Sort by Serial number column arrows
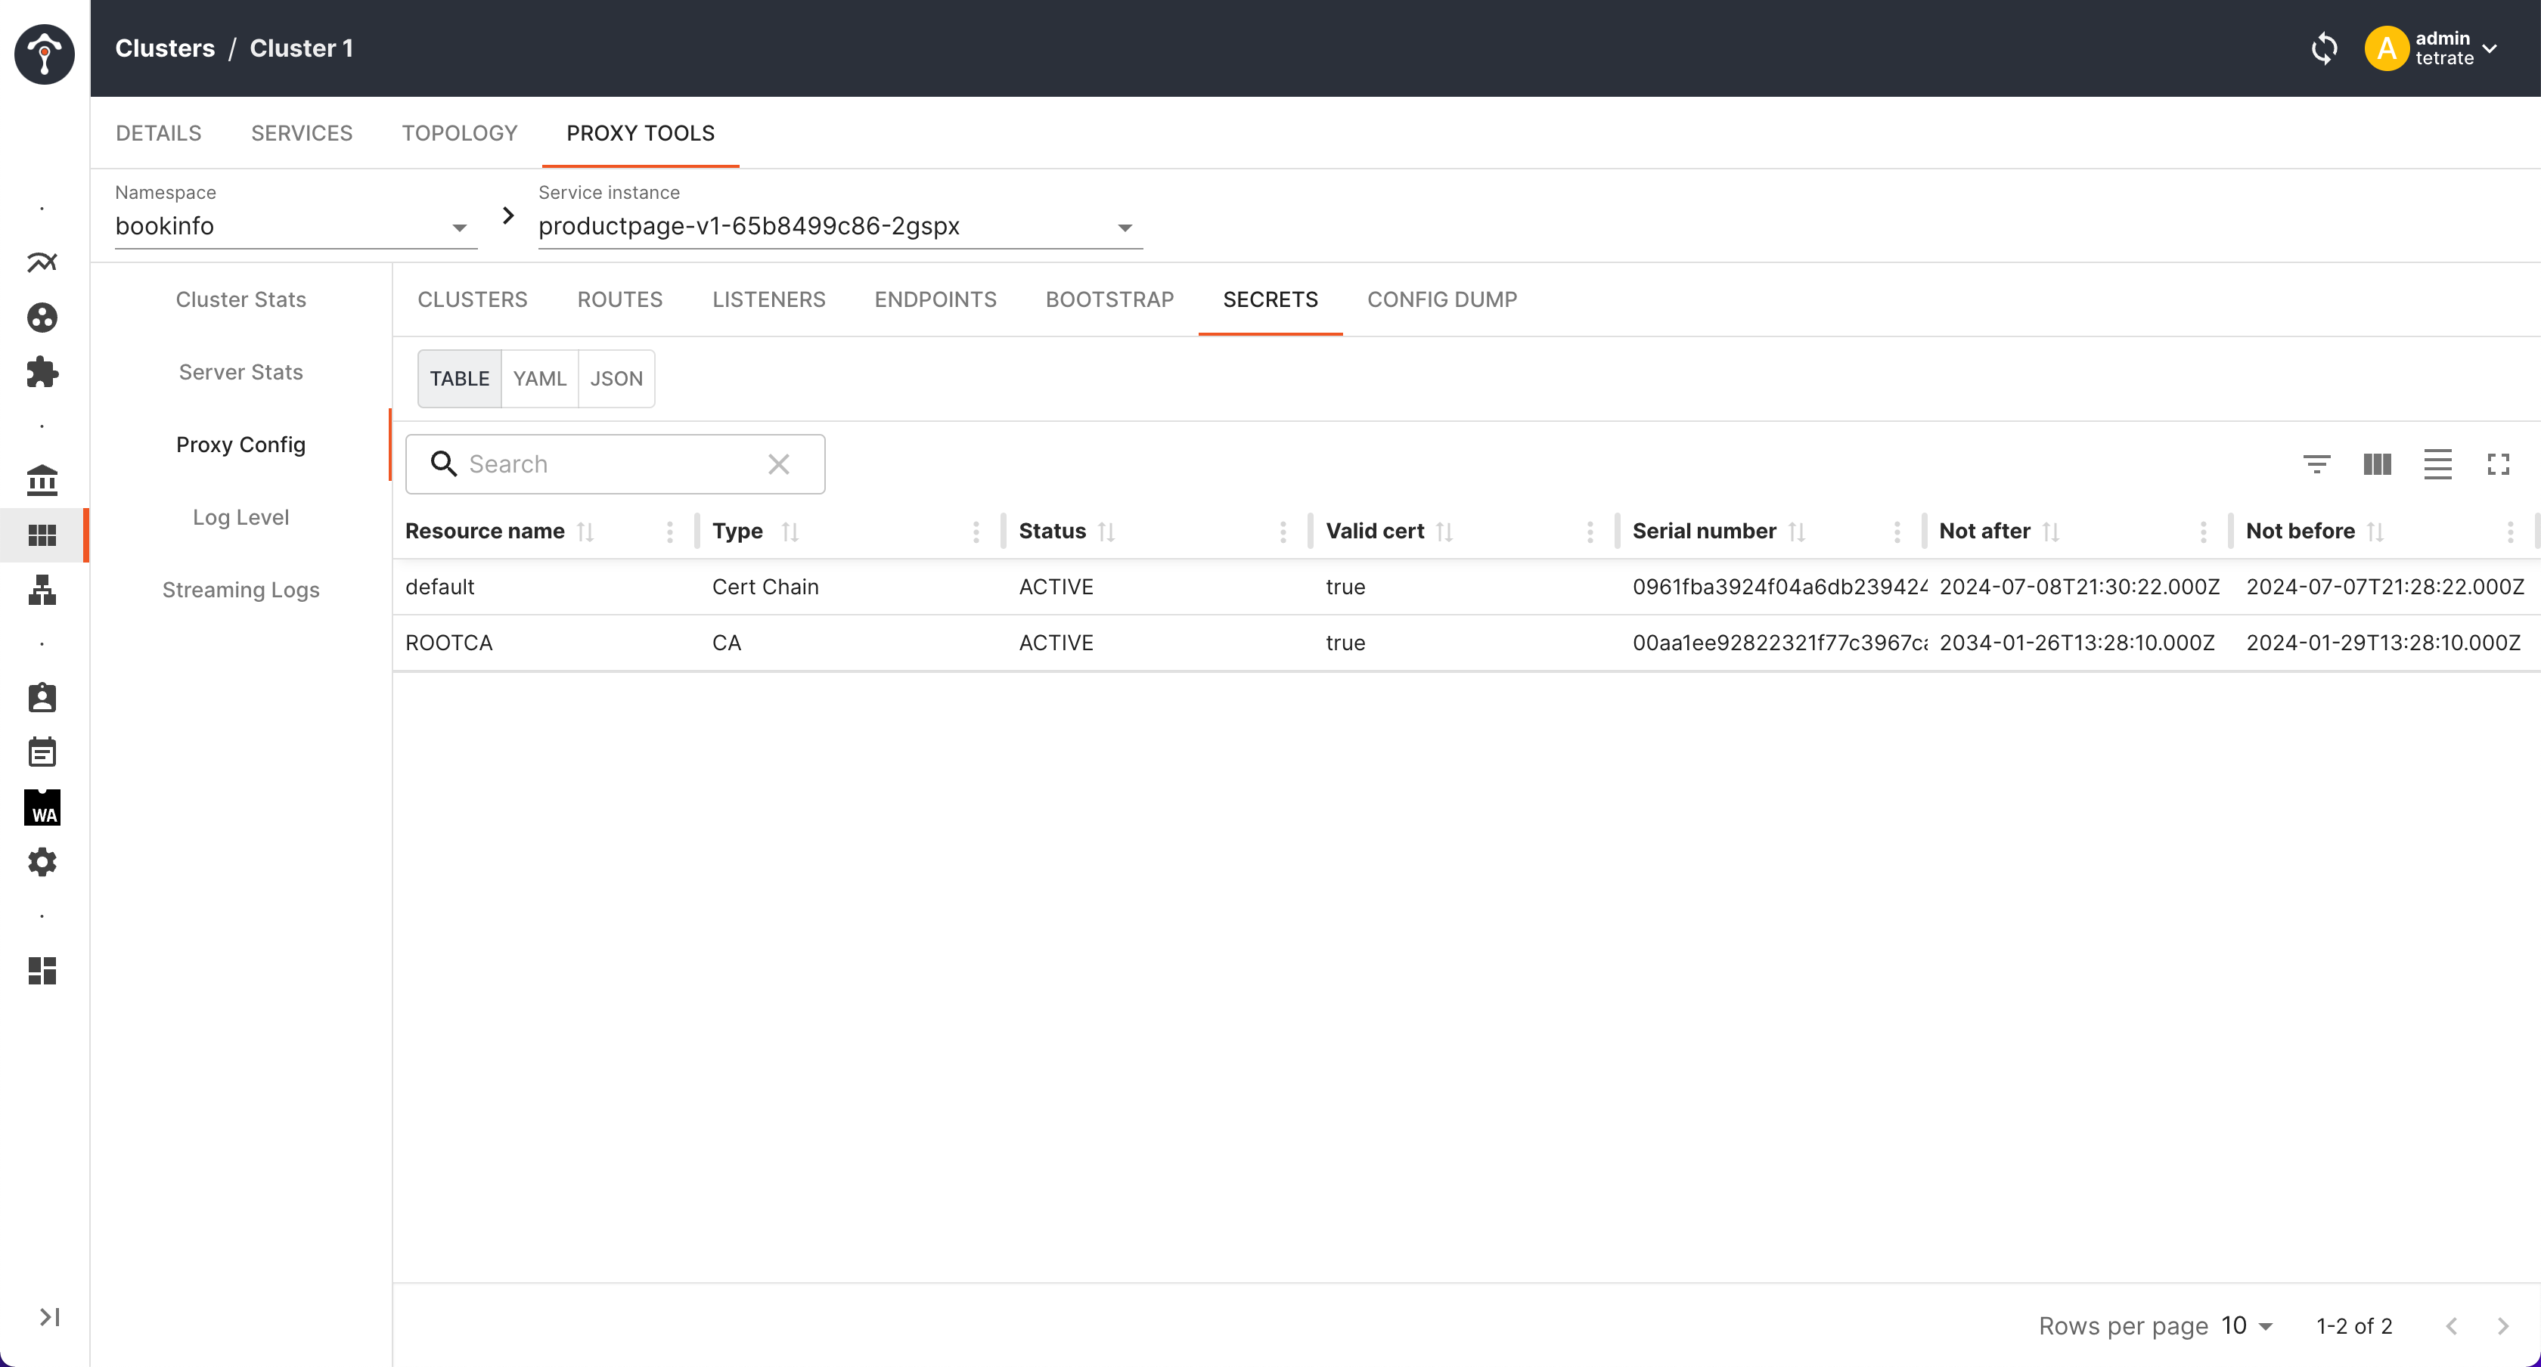 point(1798,532)
